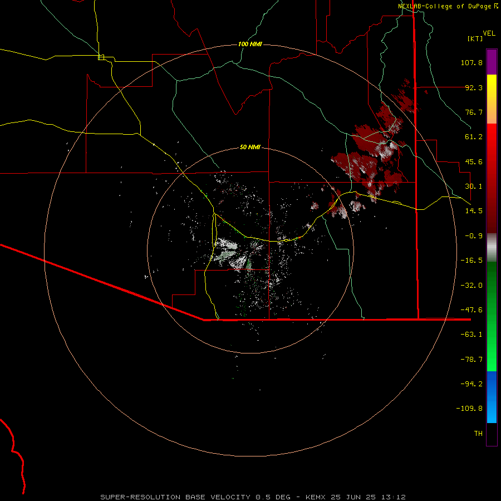501x501 pixels.
Task: Select the -32.0 velocity scale value
Action: [x=471, y=286]
